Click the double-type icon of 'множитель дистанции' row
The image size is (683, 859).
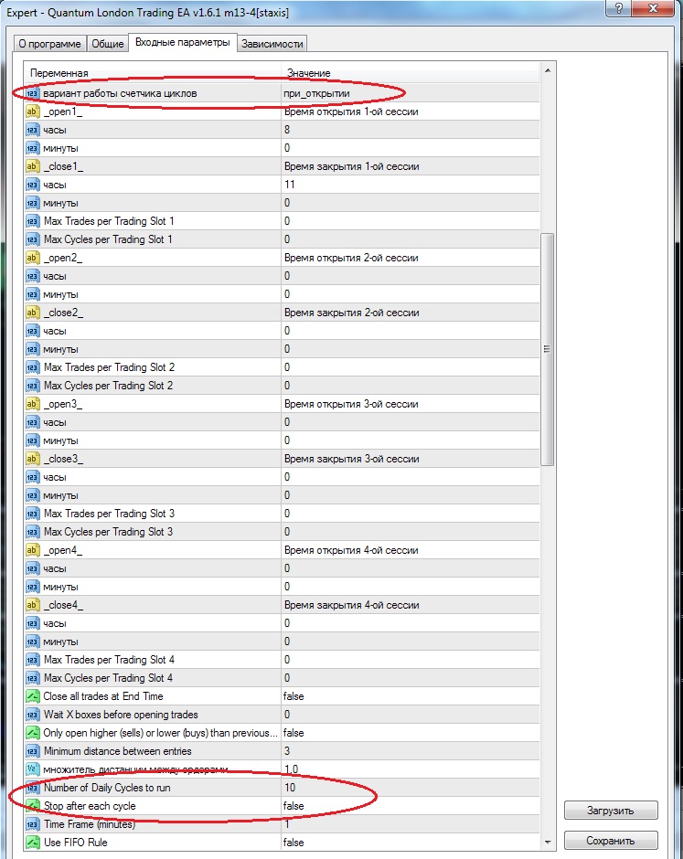pos(33,769)
